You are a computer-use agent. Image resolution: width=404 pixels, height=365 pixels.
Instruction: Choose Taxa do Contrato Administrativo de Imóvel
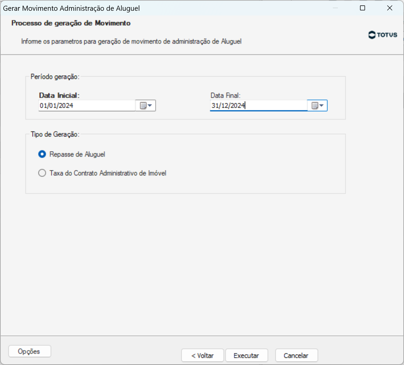pyautogui.click(x=42, y=173)
